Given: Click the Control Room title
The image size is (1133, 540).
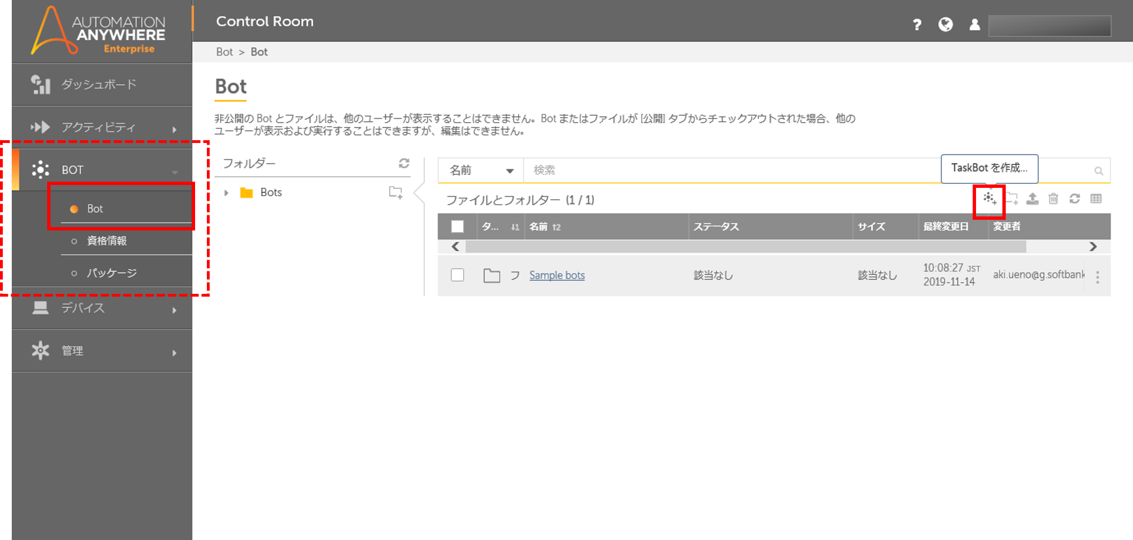Looking at the screenshot, I should 265,21.
